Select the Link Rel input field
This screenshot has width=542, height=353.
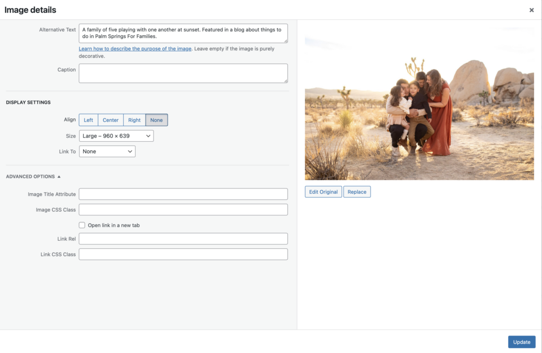[183, 239]
